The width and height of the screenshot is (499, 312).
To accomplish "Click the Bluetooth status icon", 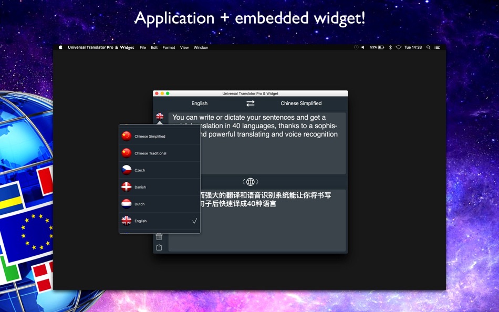I will click(390, 47).
